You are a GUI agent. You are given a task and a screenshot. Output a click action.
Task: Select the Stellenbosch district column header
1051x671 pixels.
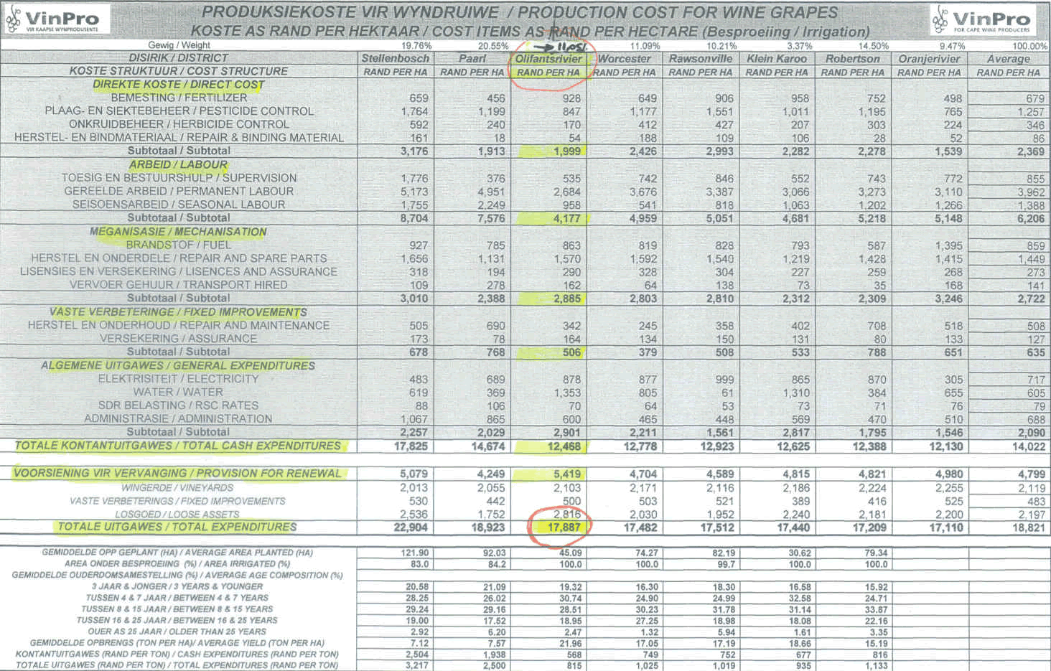(x=395, y=59)
